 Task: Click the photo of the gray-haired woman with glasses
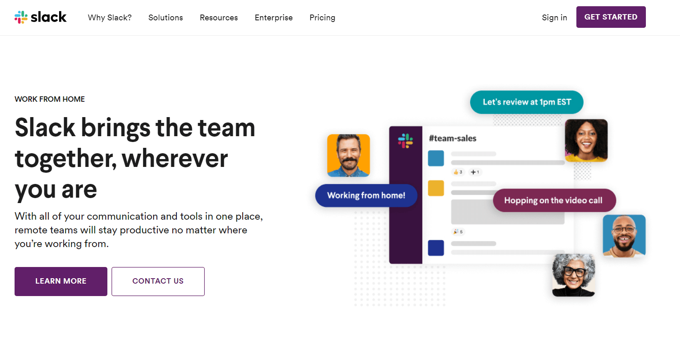(x=573, y=275)
